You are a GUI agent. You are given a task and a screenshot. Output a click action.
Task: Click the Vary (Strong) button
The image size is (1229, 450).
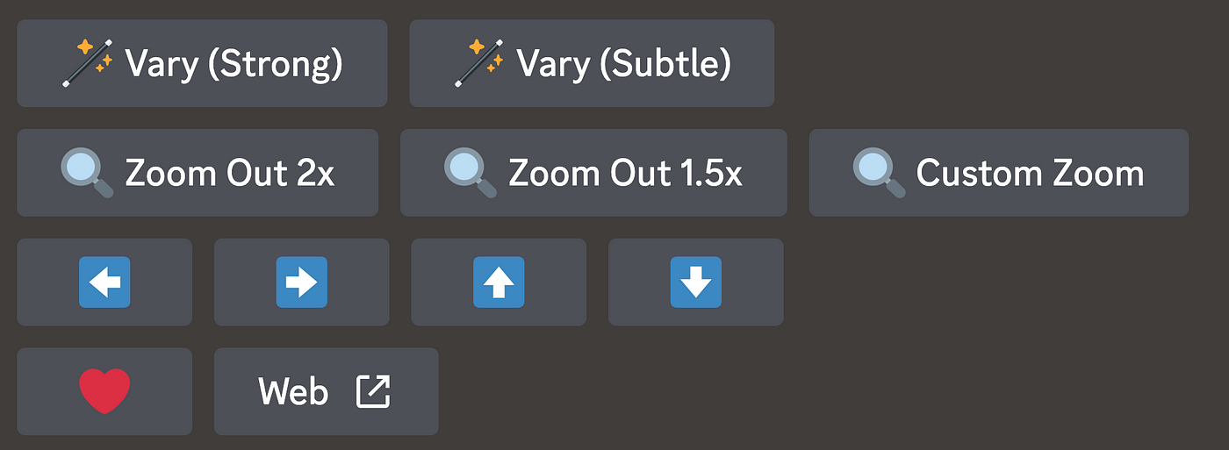coord(202,63)
